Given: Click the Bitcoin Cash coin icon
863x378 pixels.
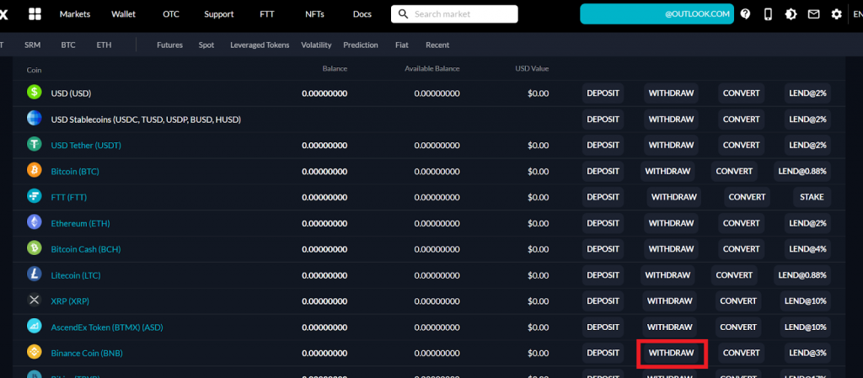Looking at the screenshot, I should (x=34, y=248).
